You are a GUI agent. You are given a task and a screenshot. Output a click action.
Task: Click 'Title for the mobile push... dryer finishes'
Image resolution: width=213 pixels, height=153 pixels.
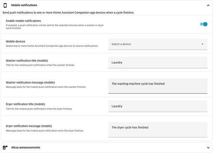pos(39,109)
